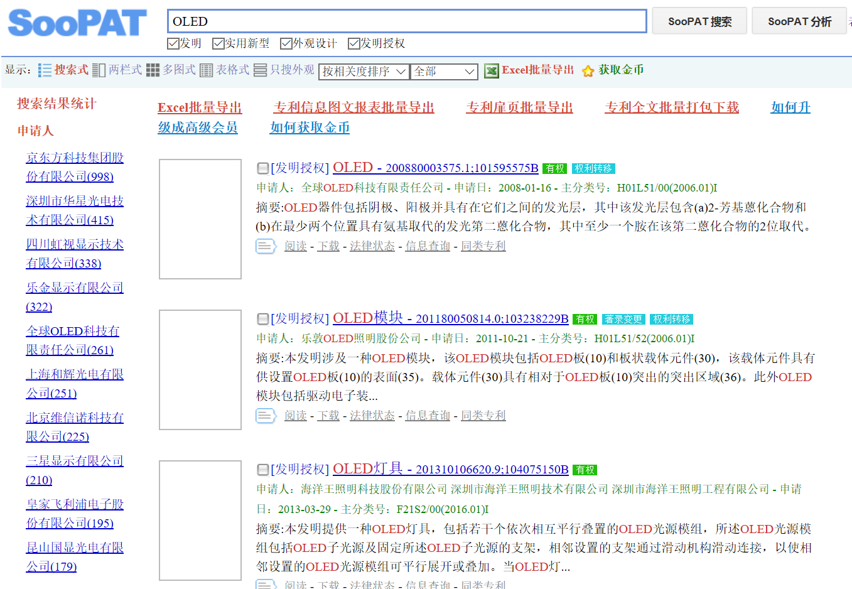
Task: Click 法律状态 under the OLED模块 patent
Action: 372,416
